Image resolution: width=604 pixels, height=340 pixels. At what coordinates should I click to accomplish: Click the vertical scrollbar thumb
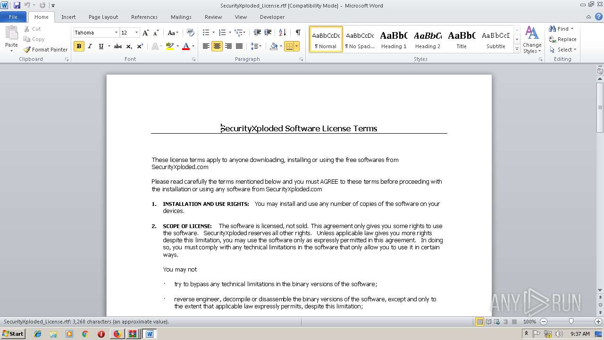pos(600,107)
